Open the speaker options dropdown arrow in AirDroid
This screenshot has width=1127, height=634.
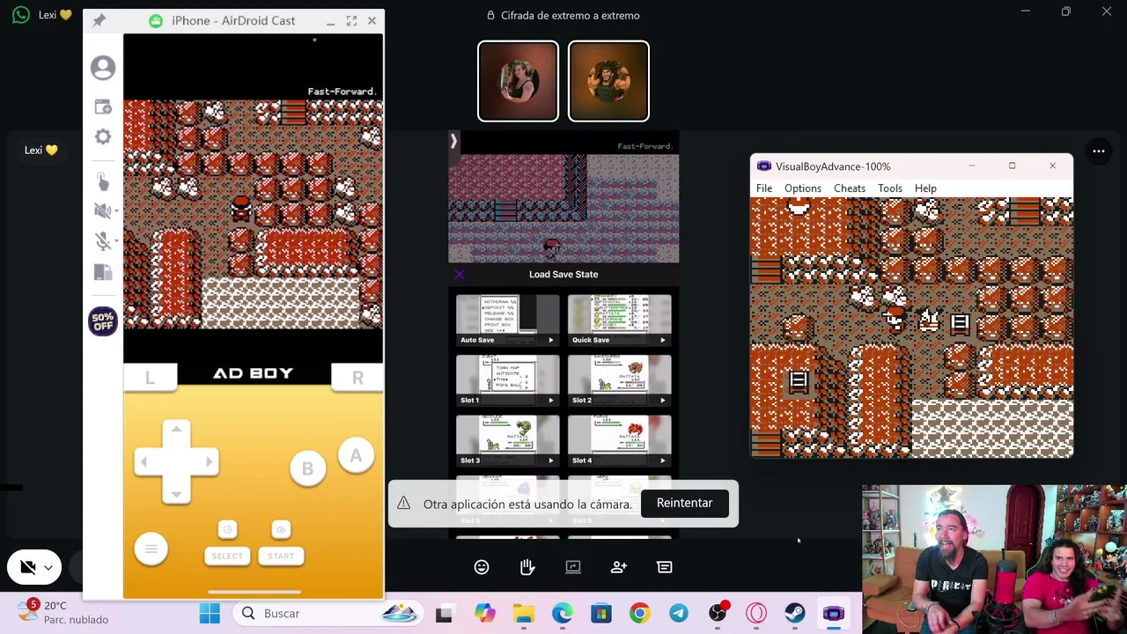point(116,211)
